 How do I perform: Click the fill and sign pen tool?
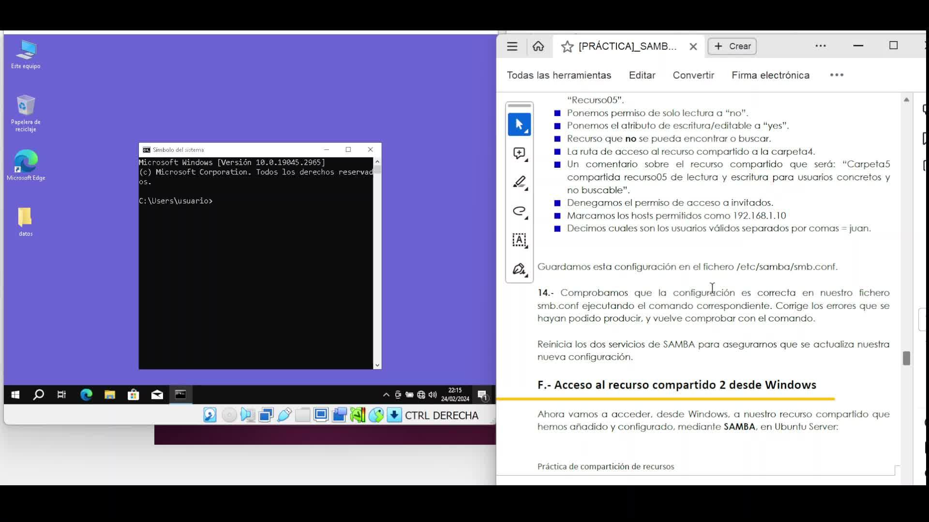519,269
